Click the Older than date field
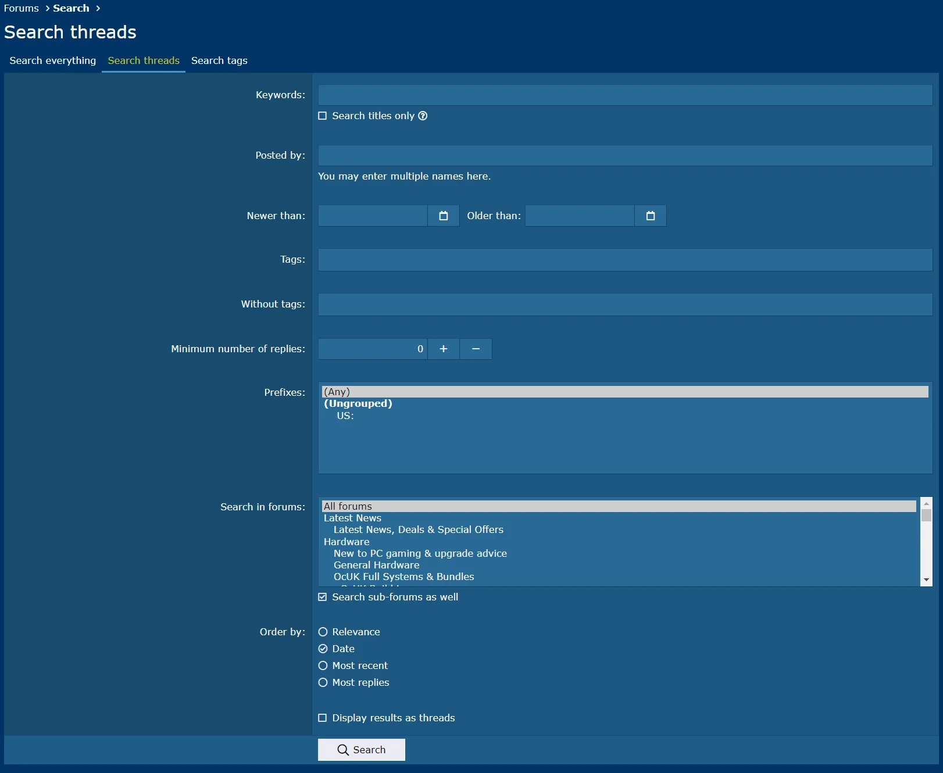The height and width of the screenshot is (773, 943). [580, 216]
